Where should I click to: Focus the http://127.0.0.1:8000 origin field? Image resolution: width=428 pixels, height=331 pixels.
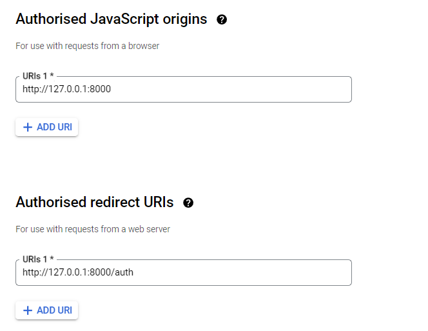[184, 90]
